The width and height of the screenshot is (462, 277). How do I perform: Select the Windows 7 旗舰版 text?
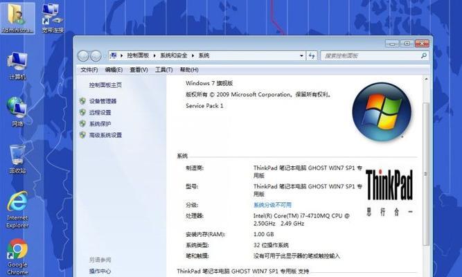point(209,83)
